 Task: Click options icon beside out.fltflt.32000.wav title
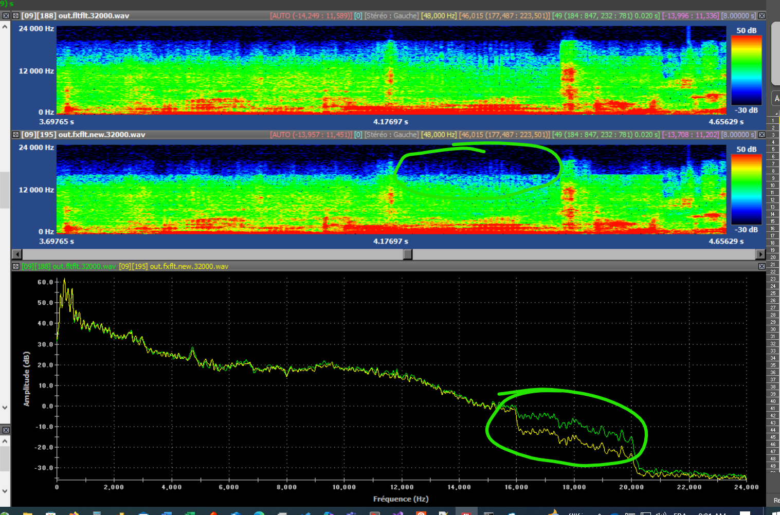[x=15, y=16]
